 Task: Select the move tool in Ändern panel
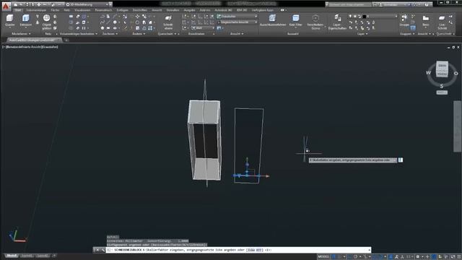coord(138,17)
